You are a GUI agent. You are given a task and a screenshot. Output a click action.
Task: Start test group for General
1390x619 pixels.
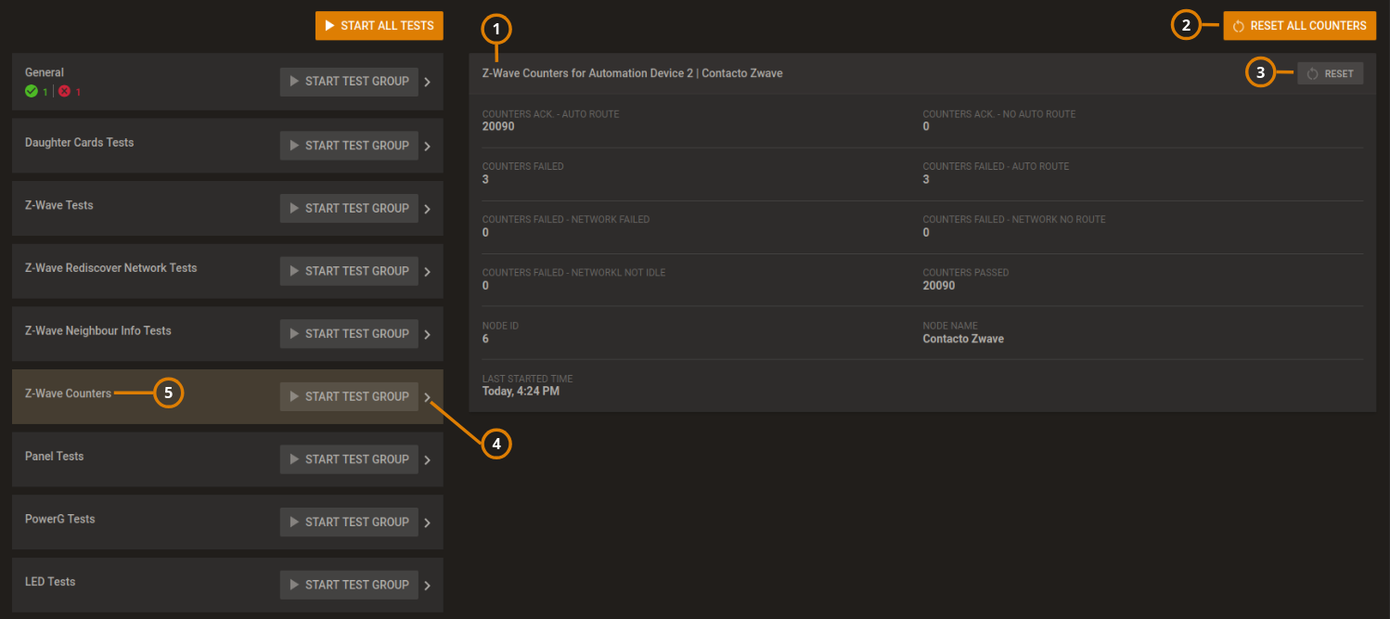(x=349, y=82)
